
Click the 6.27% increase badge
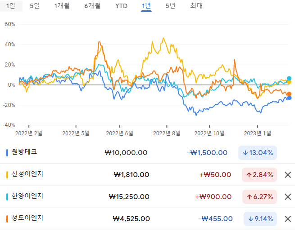pyautogui.click(x=259, y=197)
